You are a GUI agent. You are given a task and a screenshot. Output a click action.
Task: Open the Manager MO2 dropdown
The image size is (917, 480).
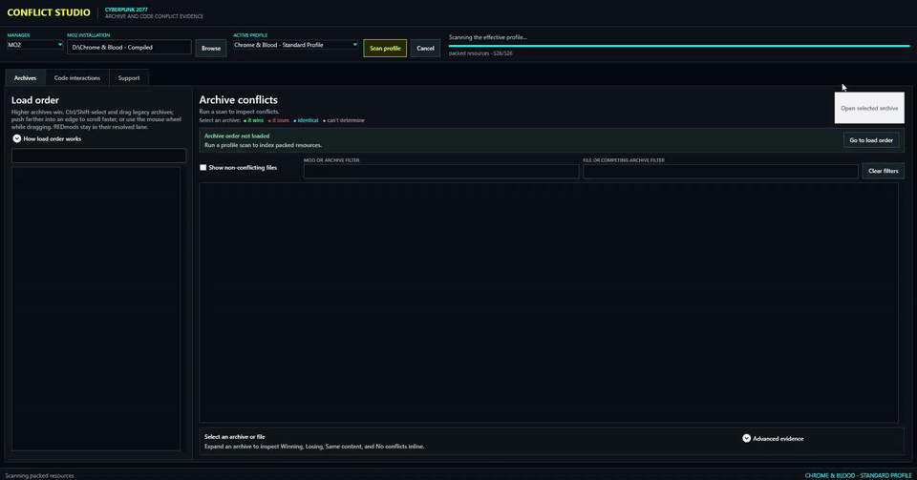click(34, 45)
